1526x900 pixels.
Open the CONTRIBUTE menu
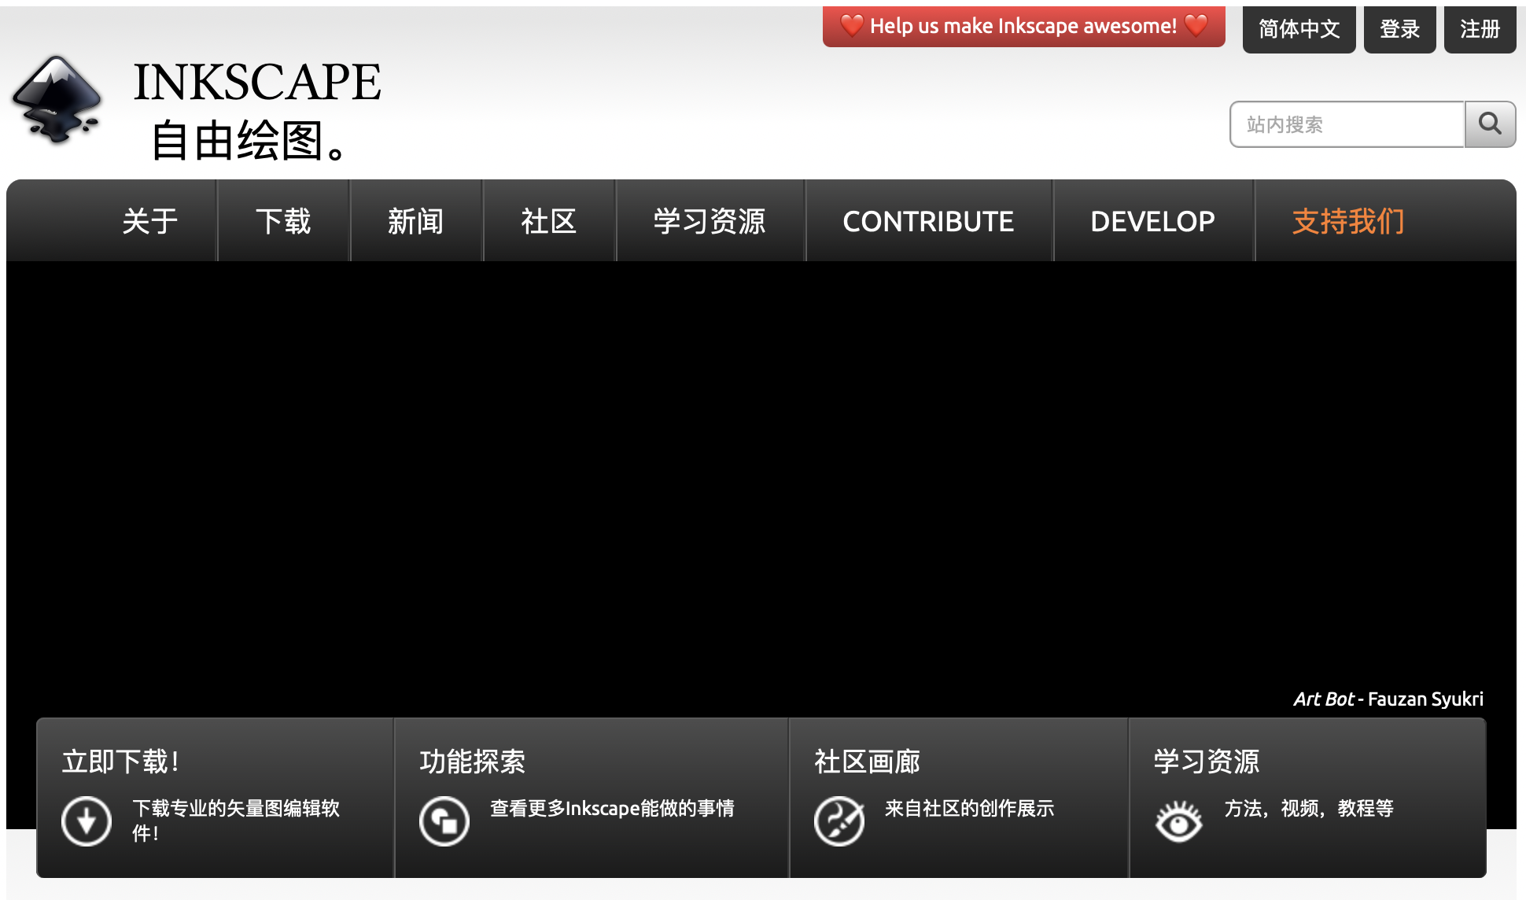click(928, 221)
